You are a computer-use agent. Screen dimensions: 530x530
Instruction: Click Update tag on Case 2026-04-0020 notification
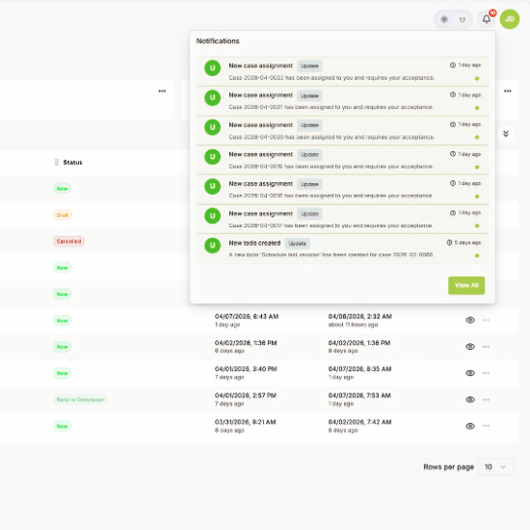(x=309, y=125)
